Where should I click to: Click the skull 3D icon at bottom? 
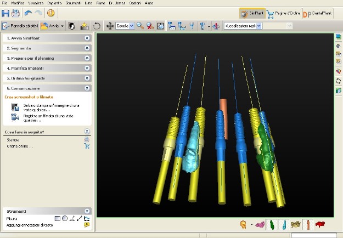click(244, 224)
